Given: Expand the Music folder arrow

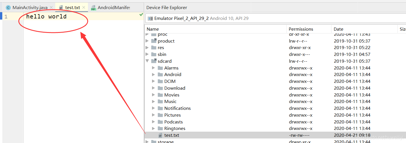Looking at the screenshot, I should pos(153,102).
